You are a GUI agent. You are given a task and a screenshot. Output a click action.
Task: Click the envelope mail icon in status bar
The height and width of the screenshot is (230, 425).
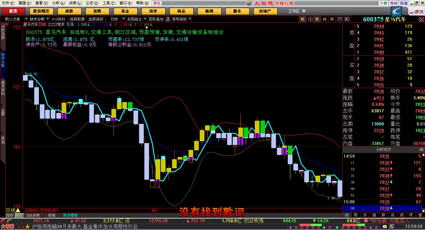(x=385, y=227)
